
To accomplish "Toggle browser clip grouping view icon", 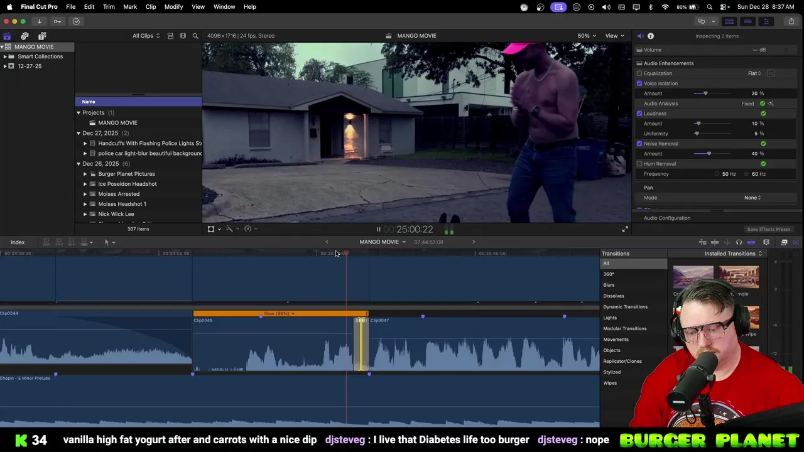I will click(x=183, y=36).
